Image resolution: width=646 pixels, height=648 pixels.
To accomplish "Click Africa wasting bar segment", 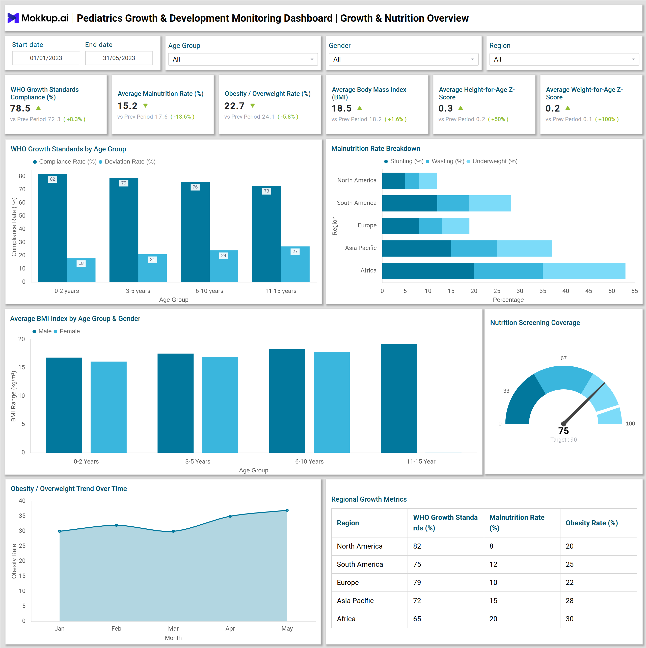I will point(508,271).
